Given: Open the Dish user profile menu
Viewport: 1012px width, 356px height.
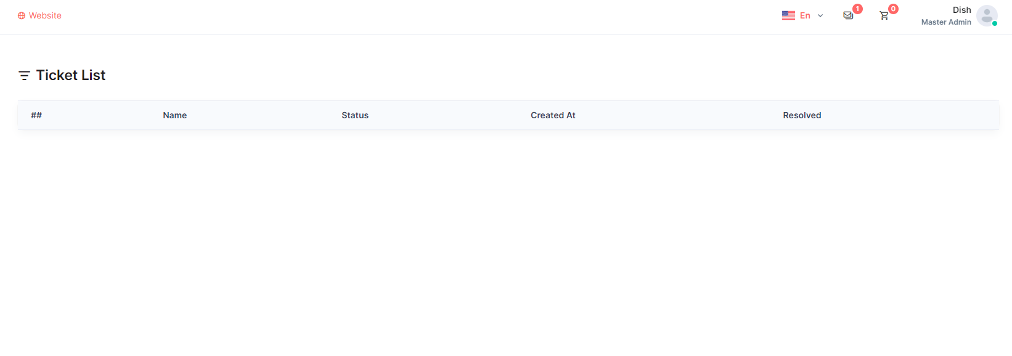Looking at the screenshot, I should click(x=961, y=10).
